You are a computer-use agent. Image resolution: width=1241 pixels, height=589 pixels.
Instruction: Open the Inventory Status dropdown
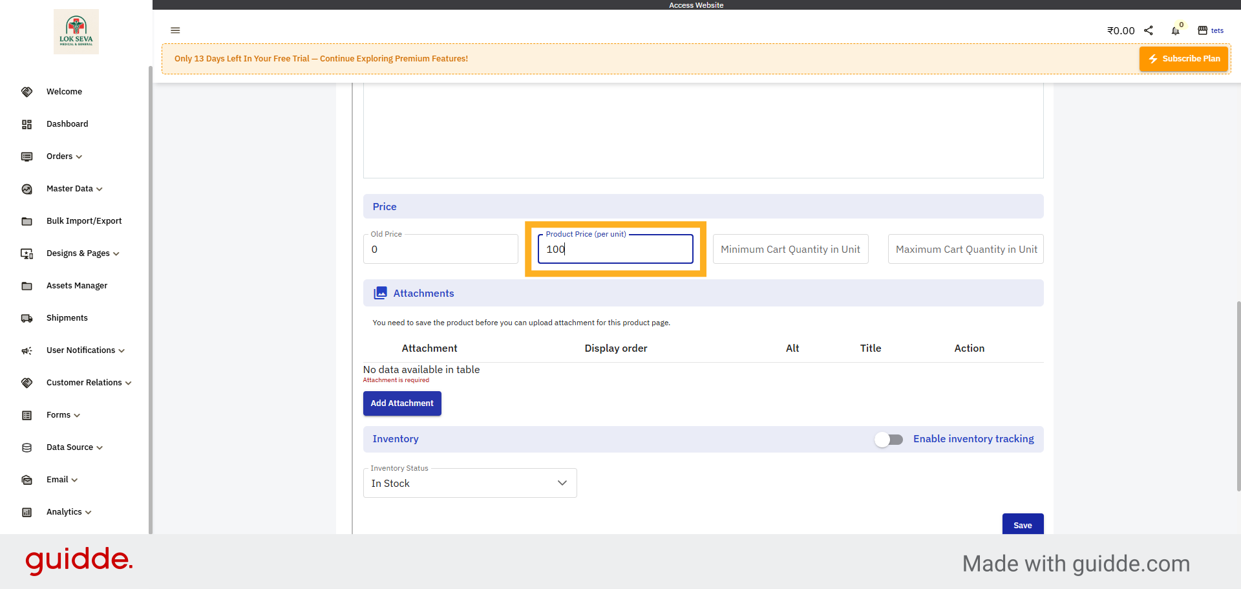point(470,484)
